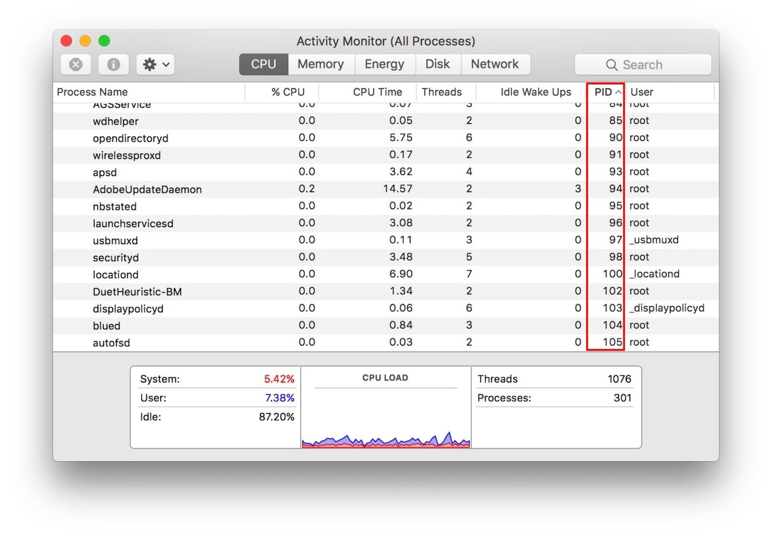772x537 pixels.
Task: Open the process info inspector icon
Action: [x=113, y=64]
